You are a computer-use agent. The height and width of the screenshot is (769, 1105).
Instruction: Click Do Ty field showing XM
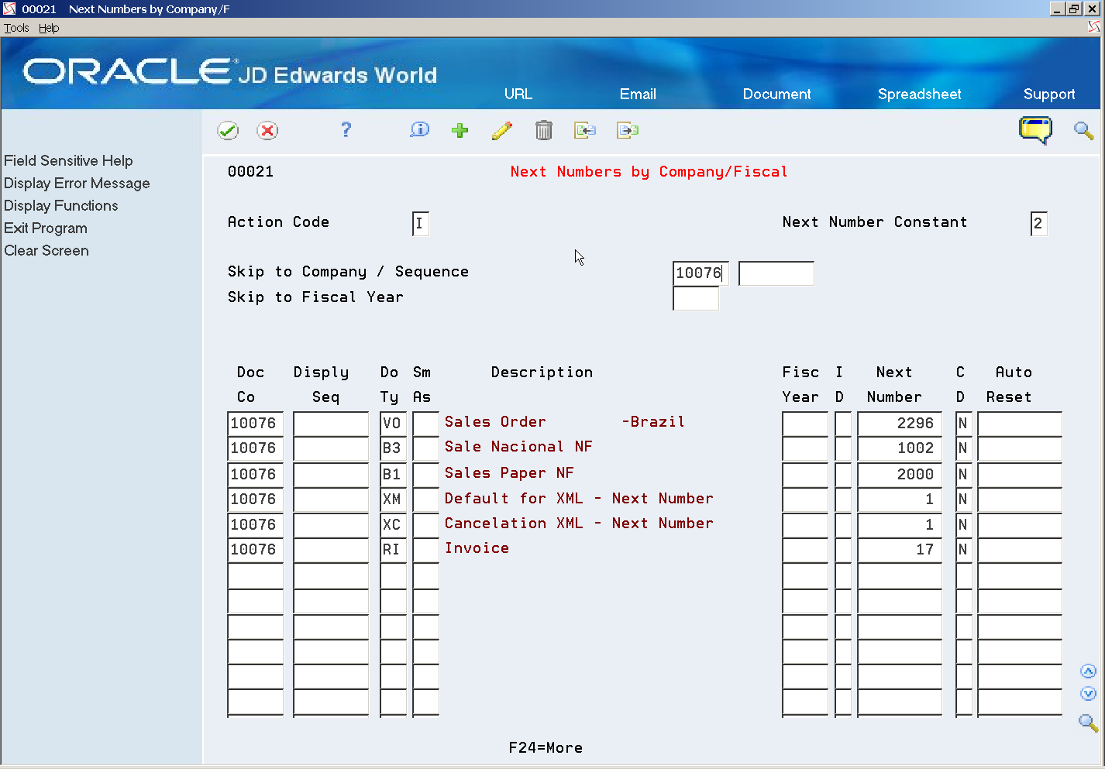(394, 500)
